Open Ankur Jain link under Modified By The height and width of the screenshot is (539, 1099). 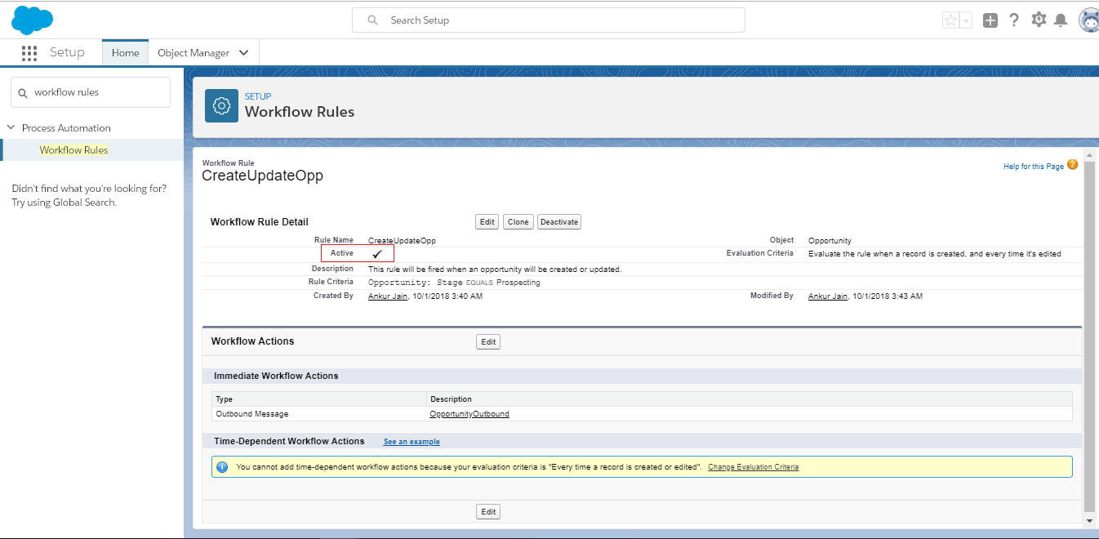(828, 296)
